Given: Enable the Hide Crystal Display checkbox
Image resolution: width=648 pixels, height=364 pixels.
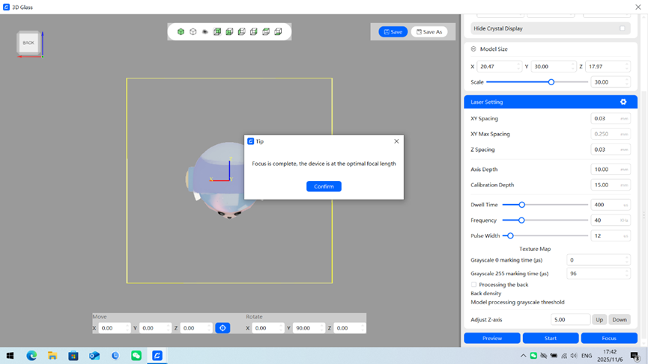Looking at the screenshot, I should coord(622,28).
